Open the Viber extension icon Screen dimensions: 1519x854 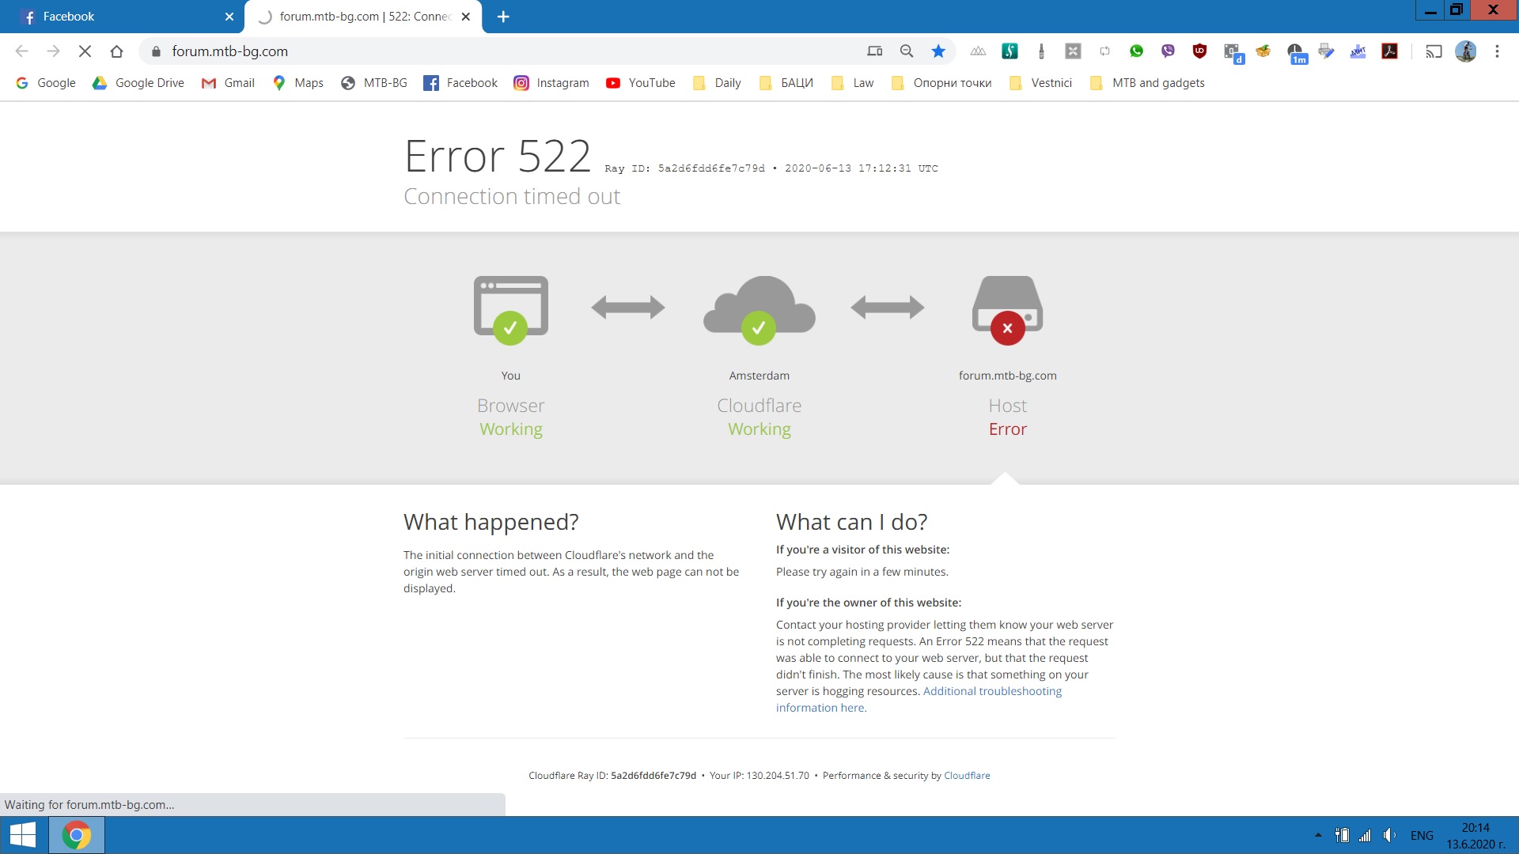(x=1168, y=51)
